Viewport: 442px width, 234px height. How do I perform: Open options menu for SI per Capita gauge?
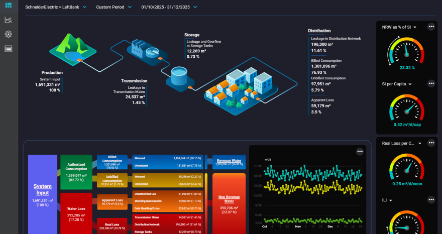(x=431, y=83)
